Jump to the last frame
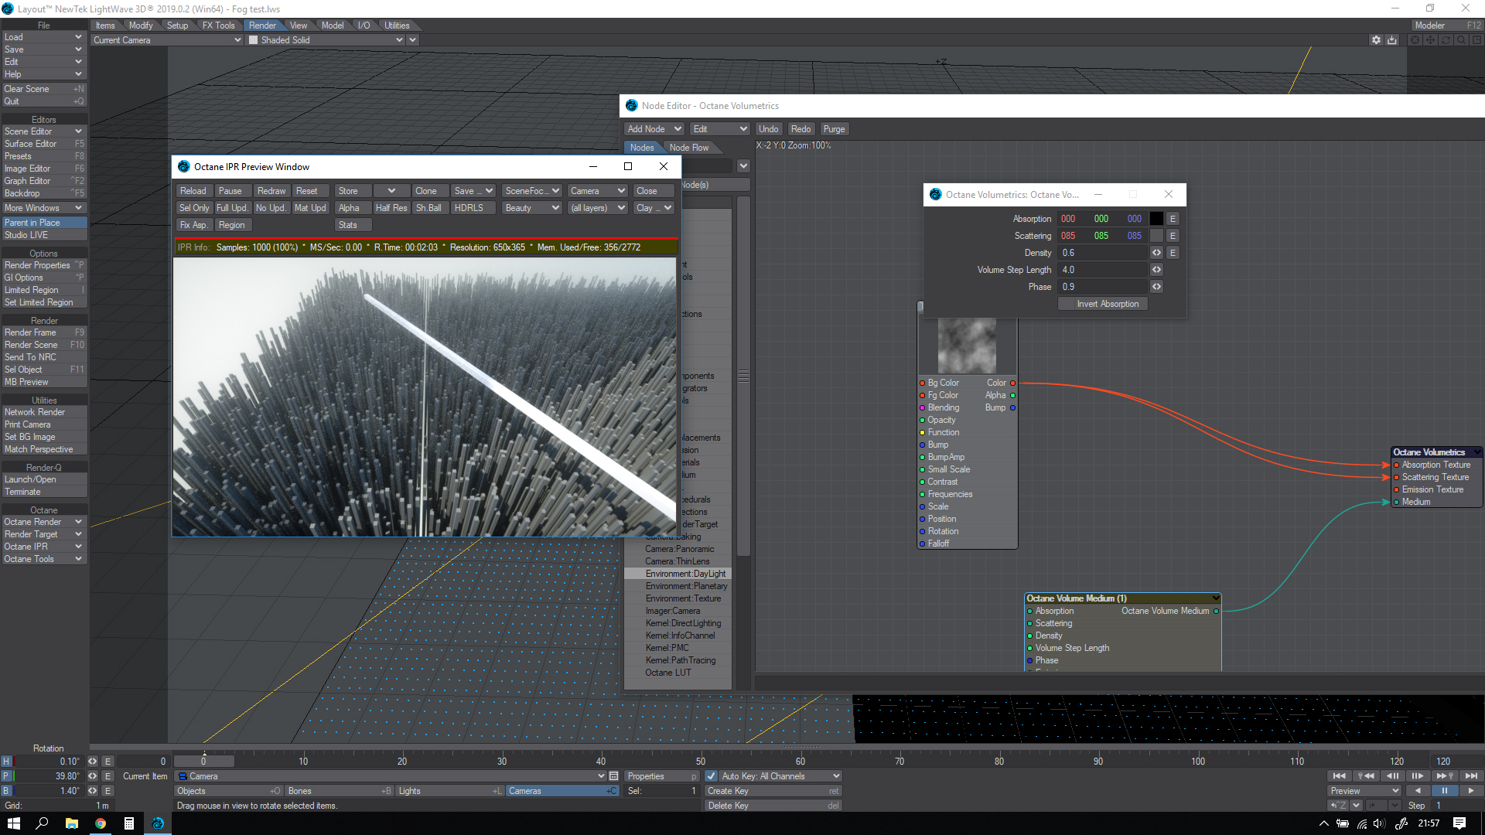The width and height of the screenshot is (1485, 835). [1470, 775]
